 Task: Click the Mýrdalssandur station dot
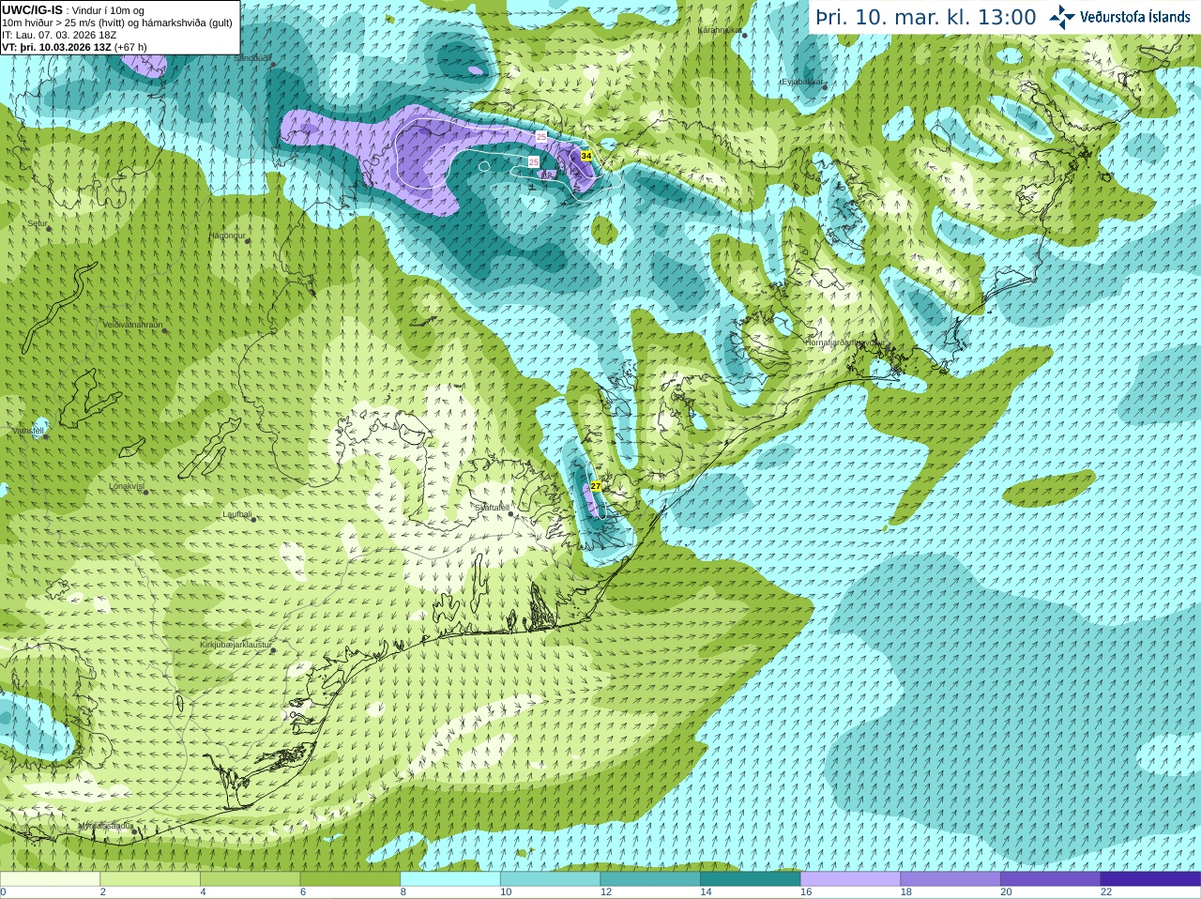134,830
